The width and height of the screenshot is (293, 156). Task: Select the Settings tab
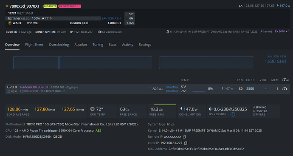[145, 45]
